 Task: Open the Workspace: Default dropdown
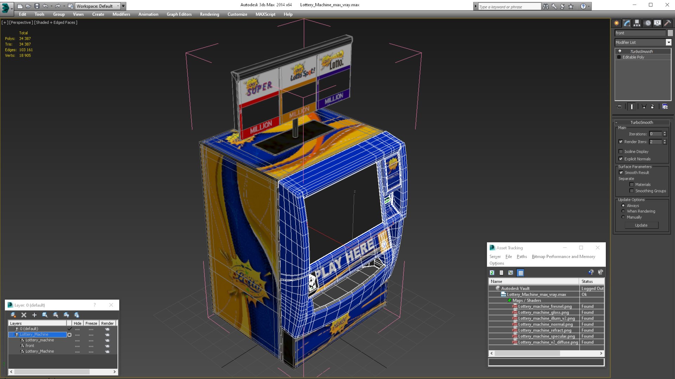[98, 6]
